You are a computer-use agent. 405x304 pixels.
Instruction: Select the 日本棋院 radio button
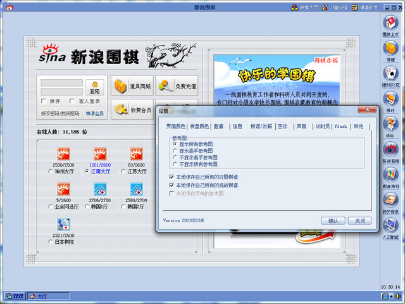tap(51, 242)
